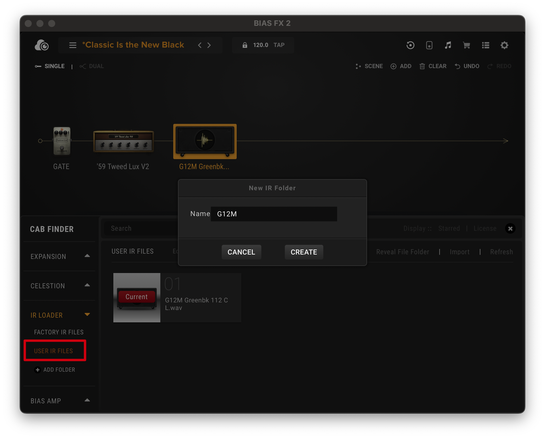
Task: Switch to DUAL signal path
Action: pyautogui.click(x=92, y=66)
